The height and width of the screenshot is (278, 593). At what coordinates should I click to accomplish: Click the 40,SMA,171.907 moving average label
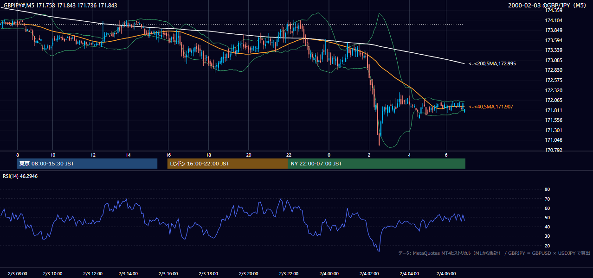[x=491, y=107]
